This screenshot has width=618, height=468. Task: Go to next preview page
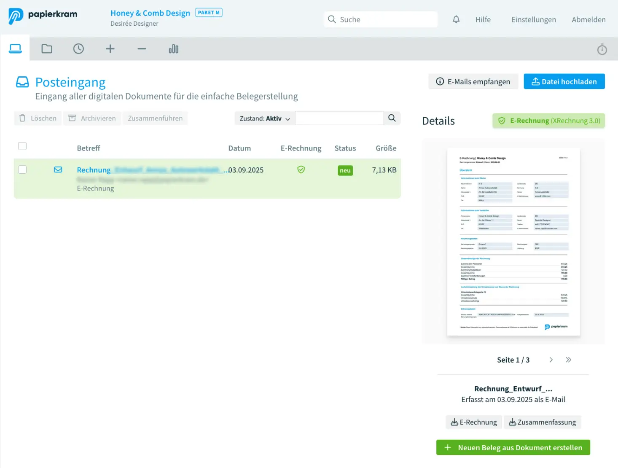[x=551, y=360]
